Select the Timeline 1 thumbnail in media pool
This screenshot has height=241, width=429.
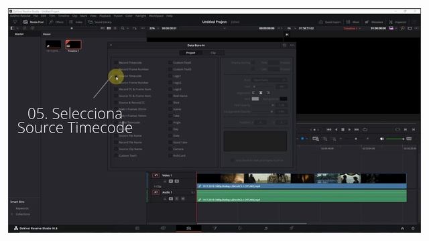point(73,45)
